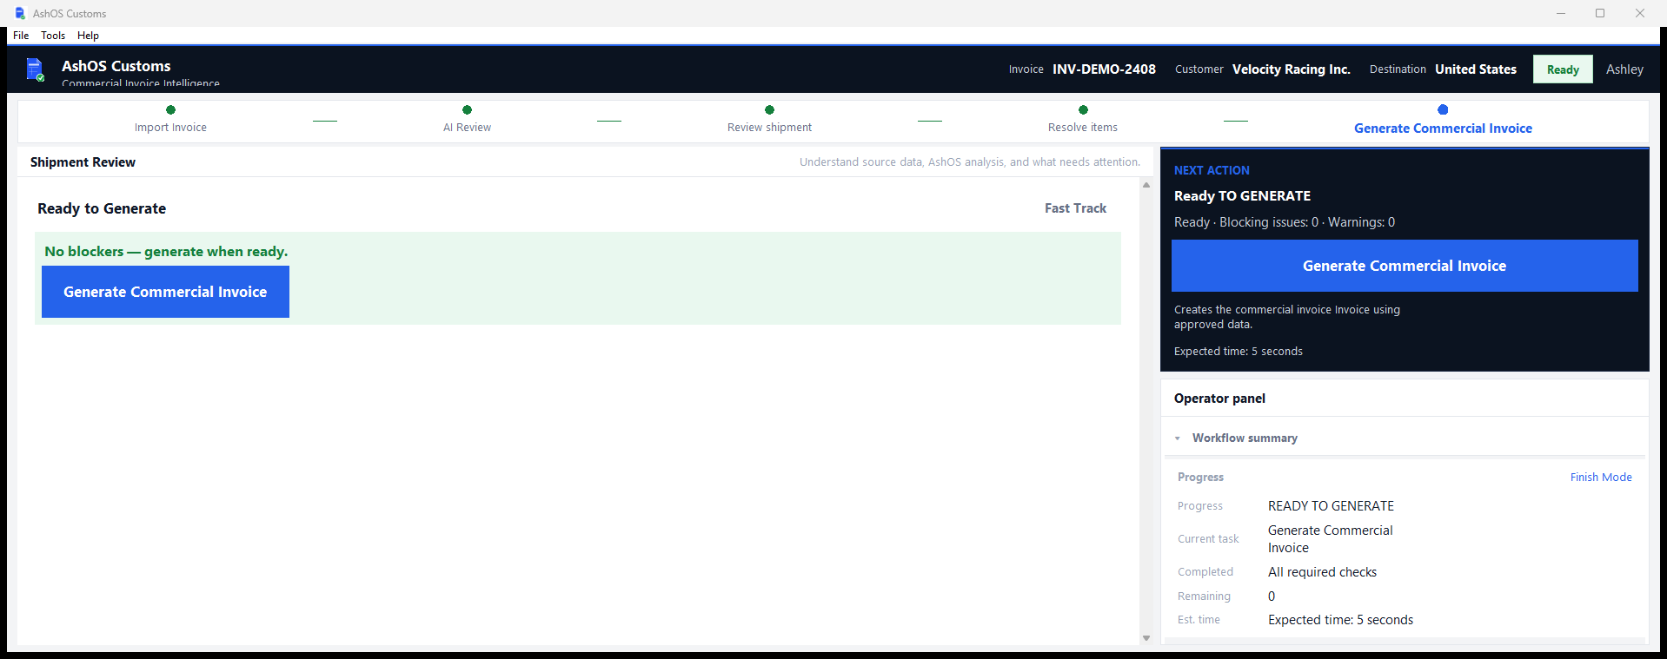The width and height of the screenshot is (1667, 659).
Task: Click the Ready to Generate heading
Action: [x=102, y=208]
